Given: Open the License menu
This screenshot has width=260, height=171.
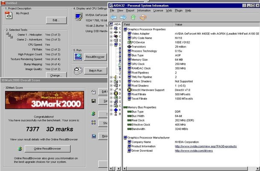Looking at the screenshot, I should point(158,10).
